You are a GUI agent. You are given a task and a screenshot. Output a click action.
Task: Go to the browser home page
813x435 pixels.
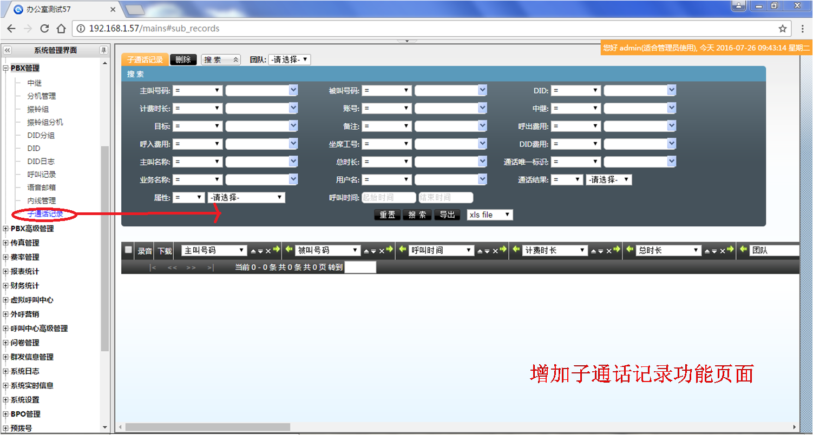tap(61, 28)
